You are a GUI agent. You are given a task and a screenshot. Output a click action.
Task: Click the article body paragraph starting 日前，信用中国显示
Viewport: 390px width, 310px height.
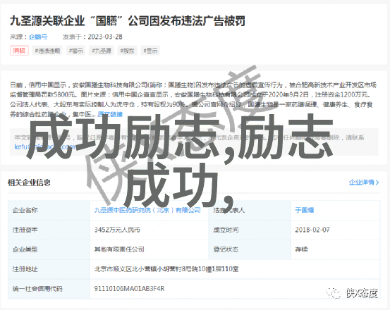tap(193, 99)
